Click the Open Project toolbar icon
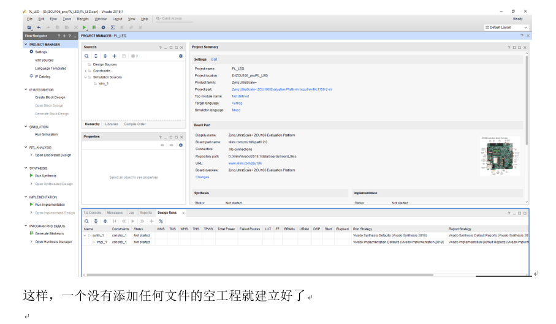556x324 pixels. coord(29,28)
